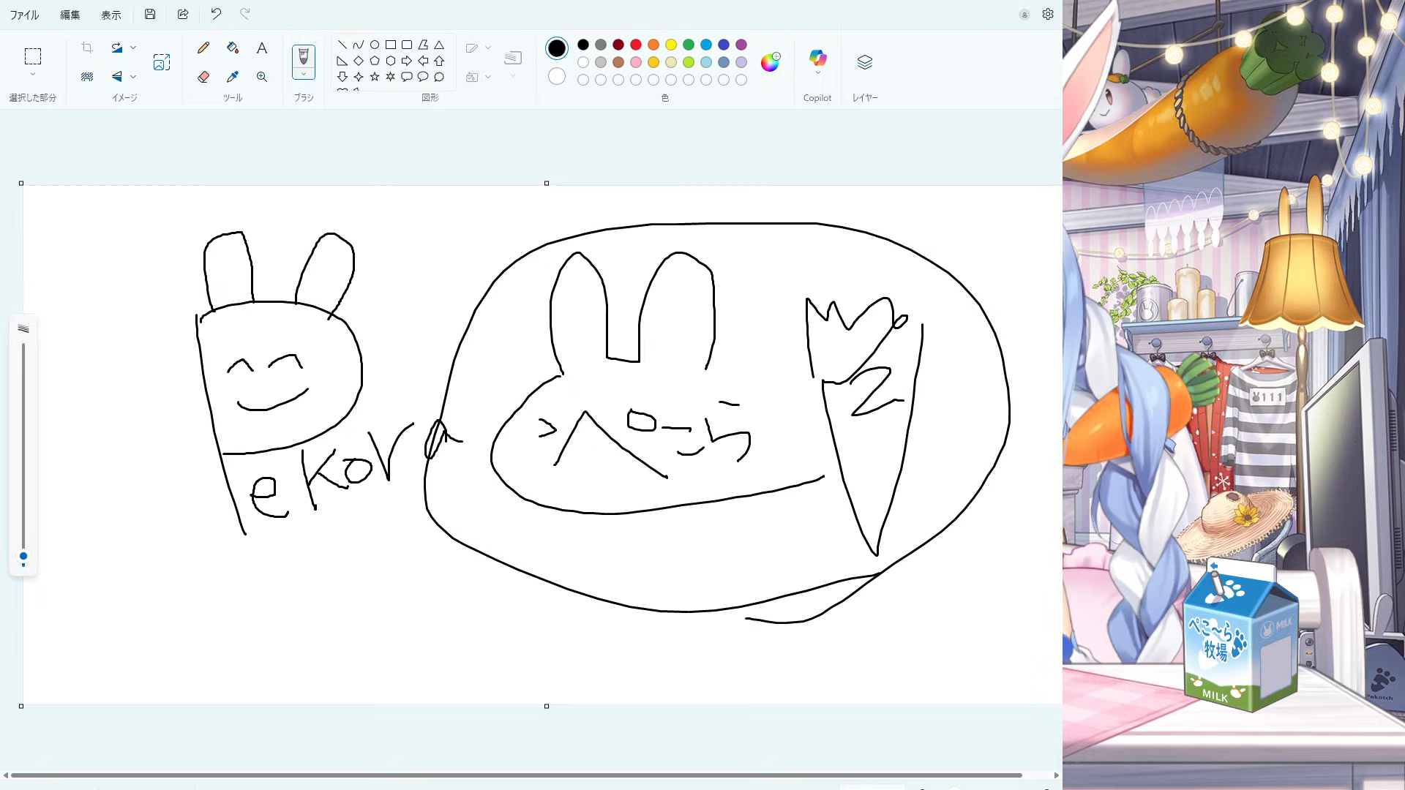Click the Crop image icon
This screenshot has height=790, width=1405.
[x=87, y=48]
